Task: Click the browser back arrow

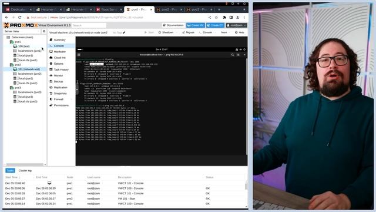Action: coord(6,17)
